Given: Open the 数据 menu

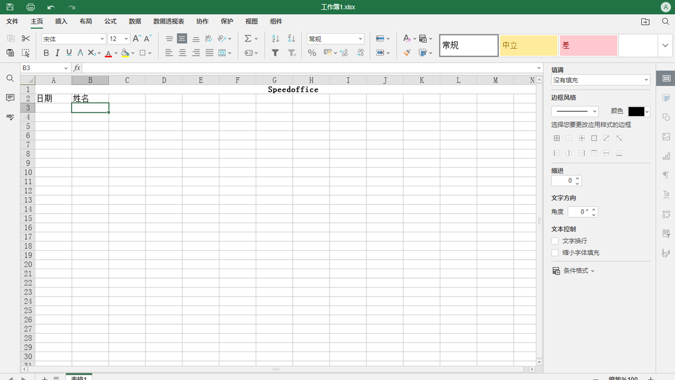Looking at the screenshot, I should click(134, 21).
